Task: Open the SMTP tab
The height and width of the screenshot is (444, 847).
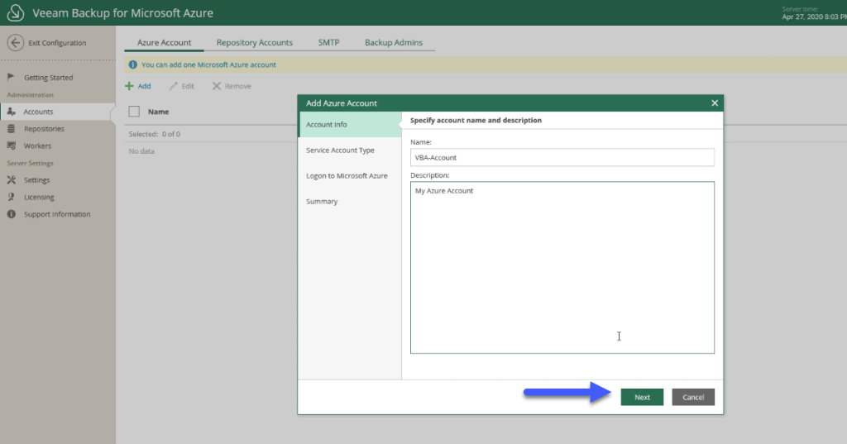Action: pyautogui.click(x=328, y=42)
